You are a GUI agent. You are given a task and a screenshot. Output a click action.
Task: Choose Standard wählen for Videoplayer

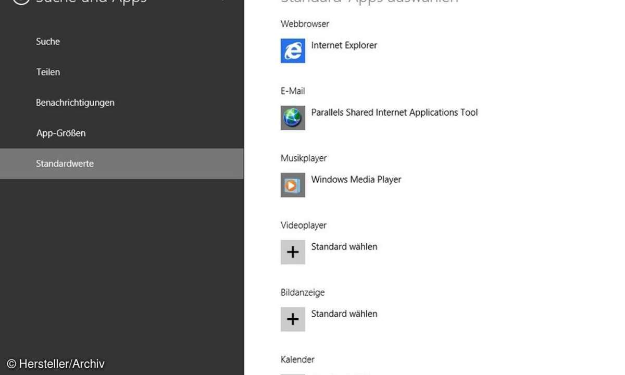(344, 247)
